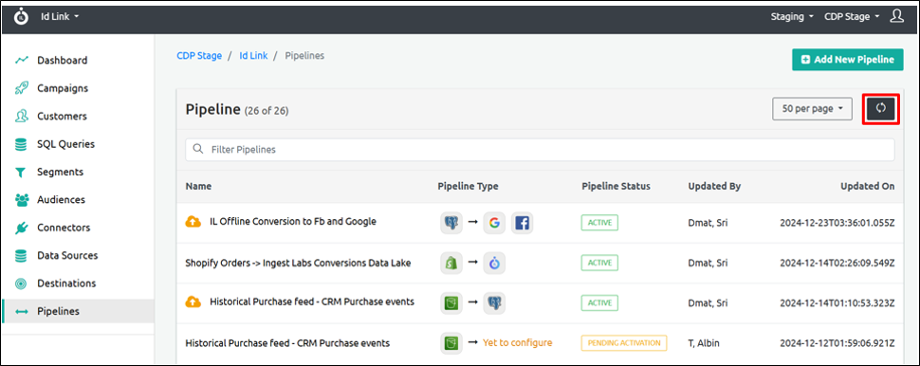Open the Id Link dropdown in header

coord(59,16)
